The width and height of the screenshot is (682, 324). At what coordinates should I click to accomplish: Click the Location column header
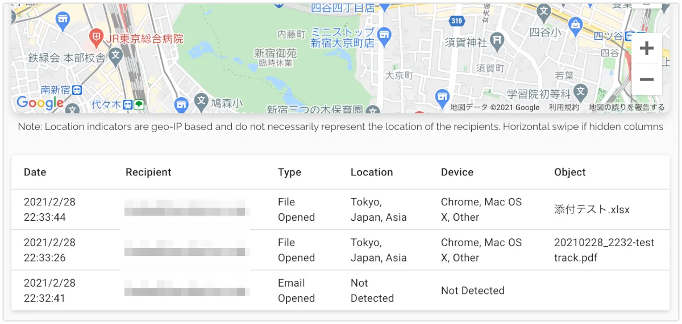click(x=372, y=172)
